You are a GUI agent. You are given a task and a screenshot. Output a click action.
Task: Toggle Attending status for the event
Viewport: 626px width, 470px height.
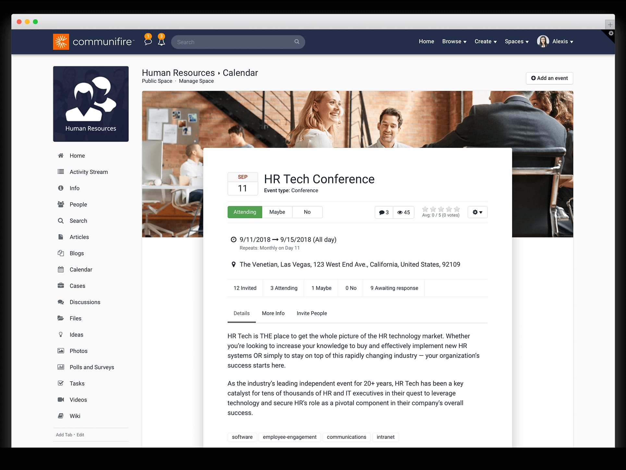[245, 212]
